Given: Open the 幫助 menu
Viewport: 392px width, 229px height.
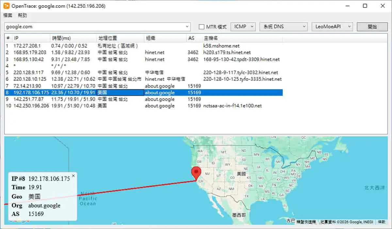Looking at the screenshot, I should tap(23, 15).
